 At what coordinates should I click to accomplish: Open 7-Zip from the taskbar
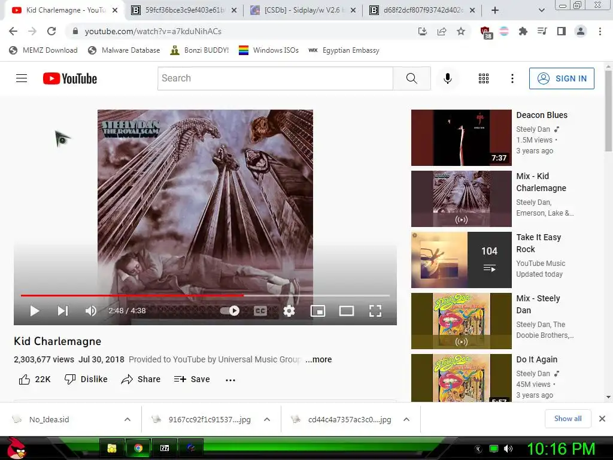click(165, 448)
